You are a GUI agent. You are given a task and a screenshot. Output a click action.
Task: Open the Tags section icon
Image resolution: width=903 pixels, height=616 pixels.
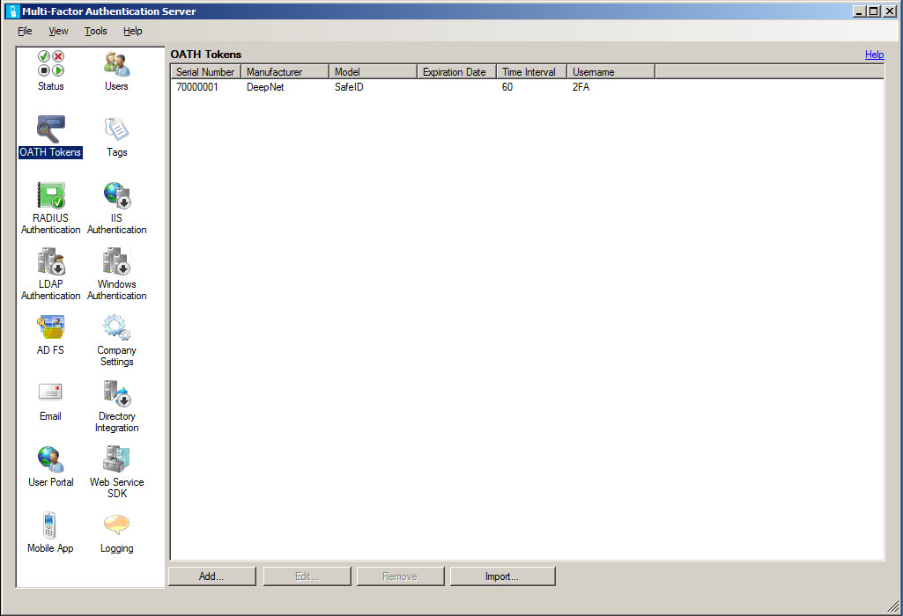point(117,129)
